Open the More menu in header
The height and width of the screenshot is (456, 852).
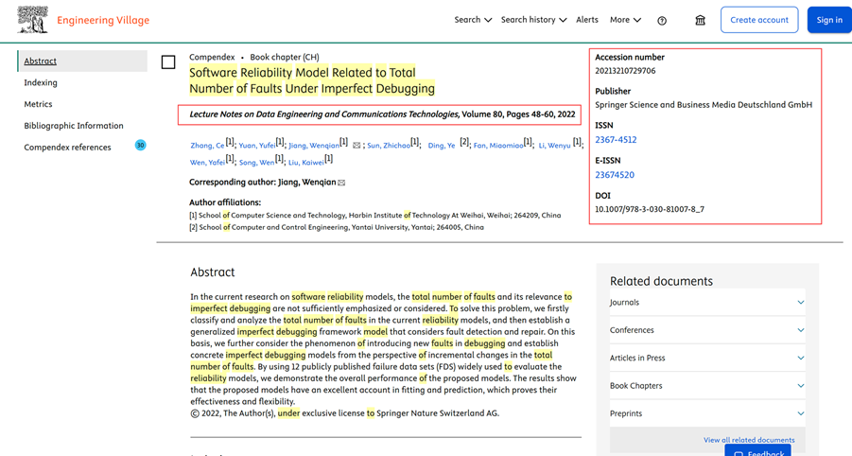point(625,20)
